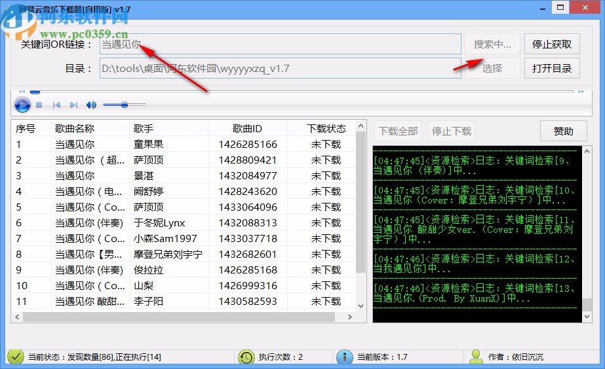This screenshot has height=369, width=605.
Task: Click song list horizontal scrollbar thumb
Action: 179,317
